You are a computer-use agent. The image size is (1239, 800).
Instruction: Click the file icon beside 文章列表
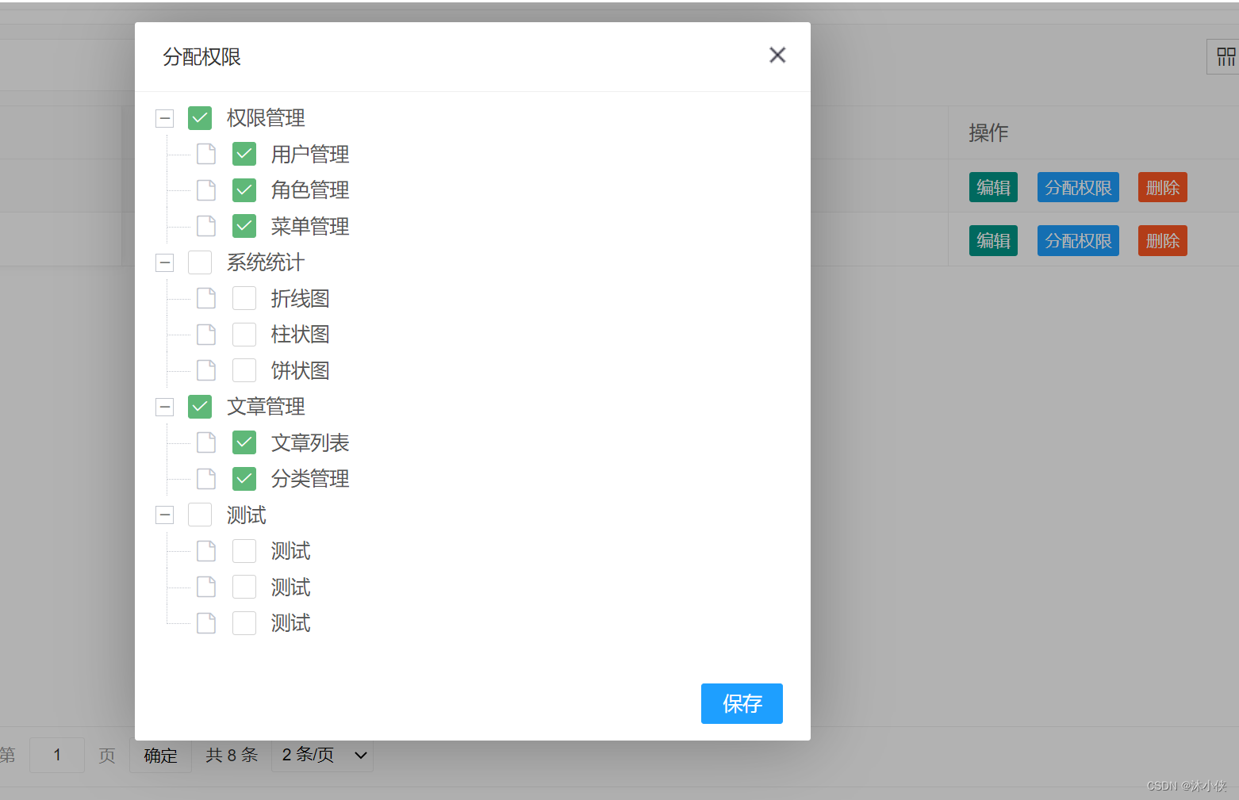[206, 442]
